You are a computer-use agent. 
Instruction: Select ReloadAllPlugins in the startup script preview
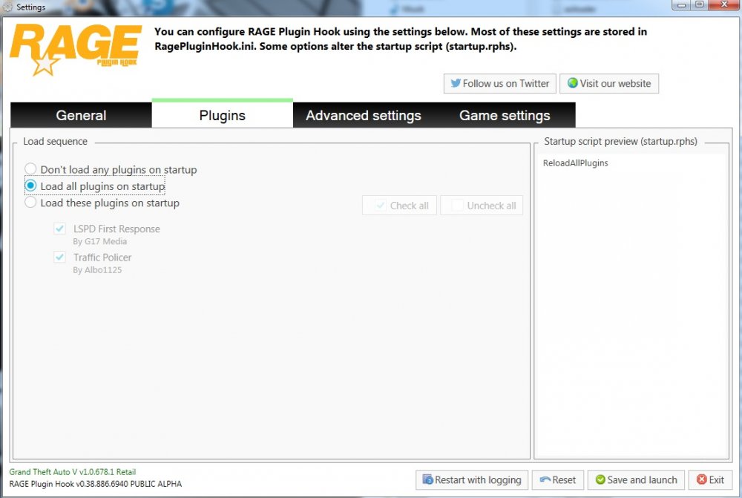click(574, 163)
